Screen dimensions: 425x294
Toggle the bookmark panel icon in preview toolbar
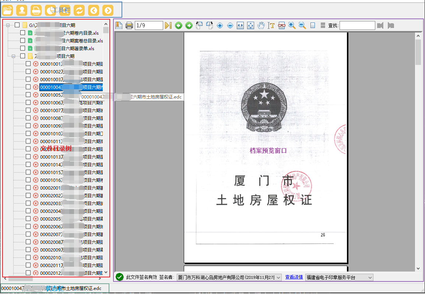click(x=119, y=25)
